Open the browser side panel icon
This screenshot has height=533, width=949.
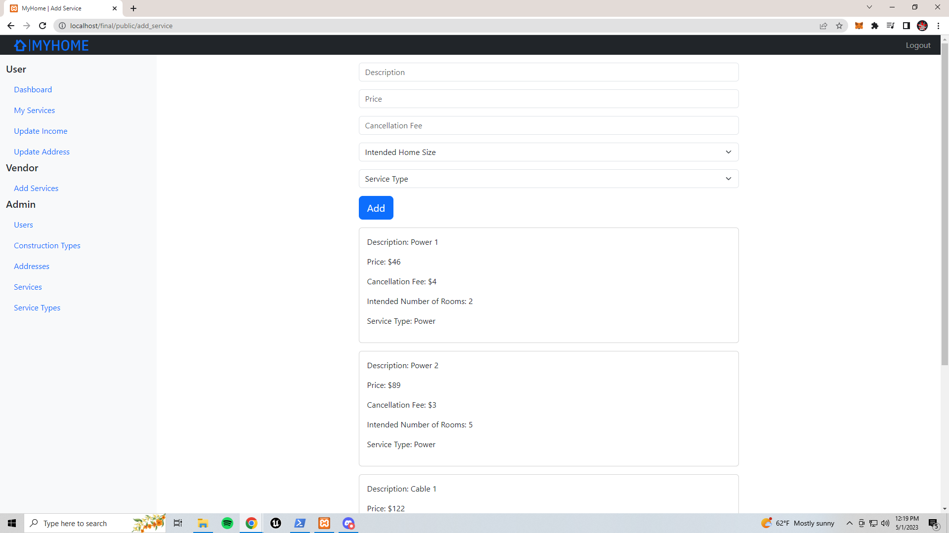(906, 26)
